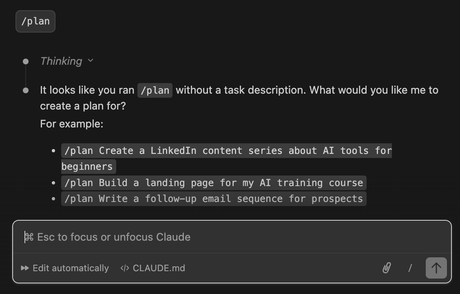Collapse the Thinking section using its chevron
The image size is (460, 294).
(x=90, y=61)
